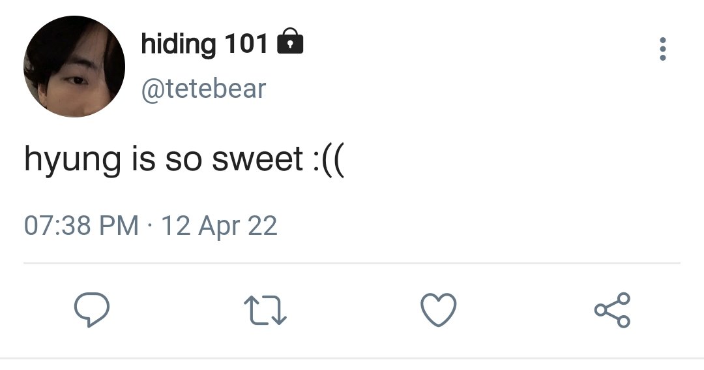Click the padlock icon beside hiding 101
Viewport: 704px width, 370px height.
click(290, 41)
